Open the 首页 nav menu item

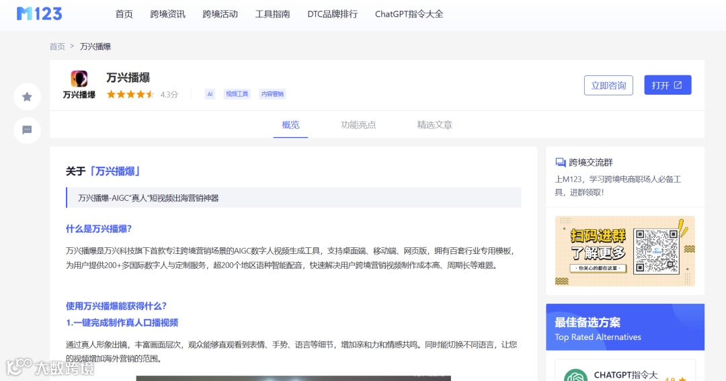124,14
